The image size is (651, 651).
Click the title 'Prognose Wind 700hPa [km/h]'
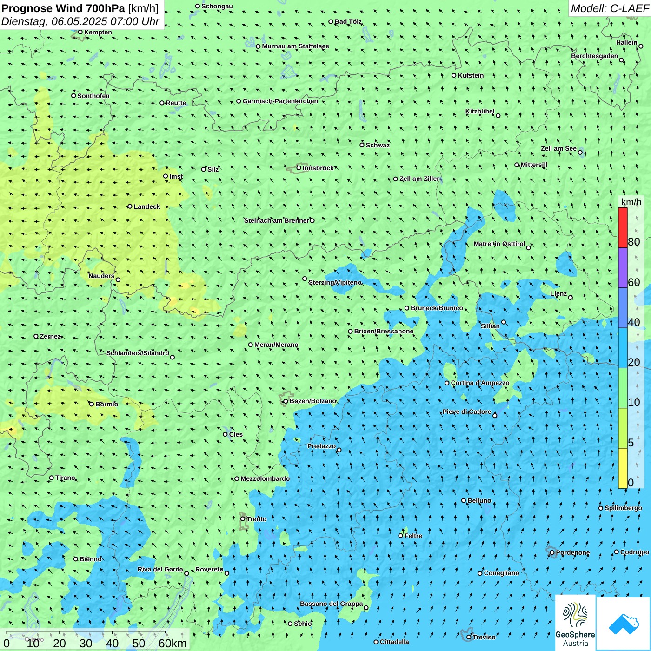[x=80, y=8]
